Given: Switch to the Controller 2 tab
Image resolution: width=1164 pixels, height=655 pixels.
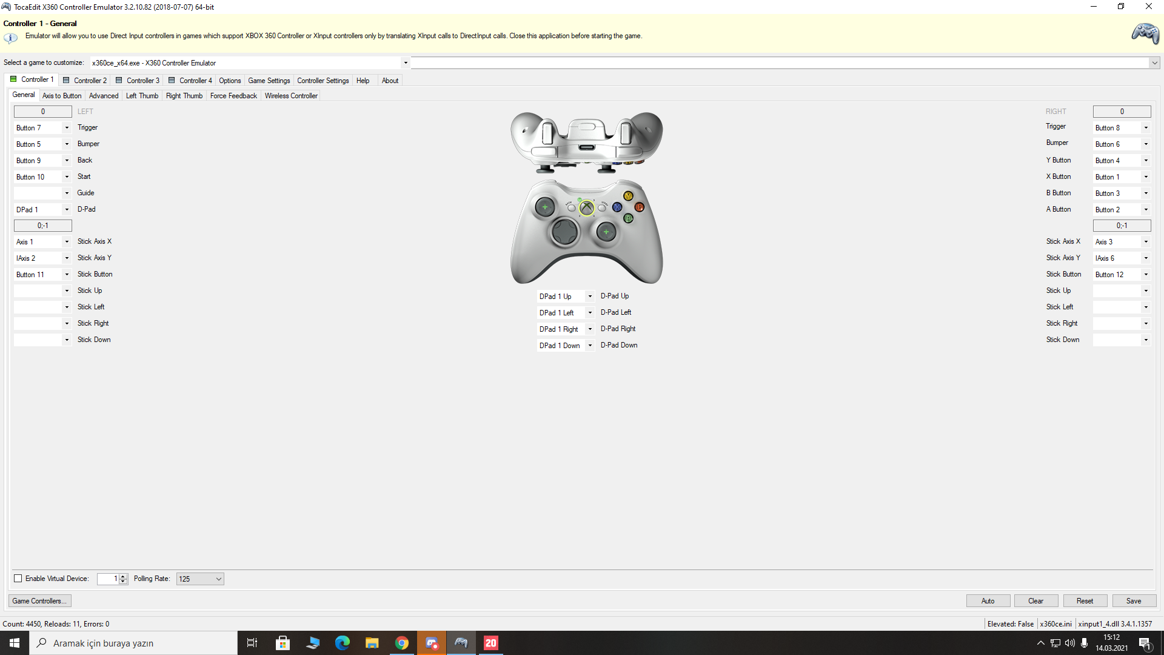Looking at the screenshot, I should coord(85,80).
